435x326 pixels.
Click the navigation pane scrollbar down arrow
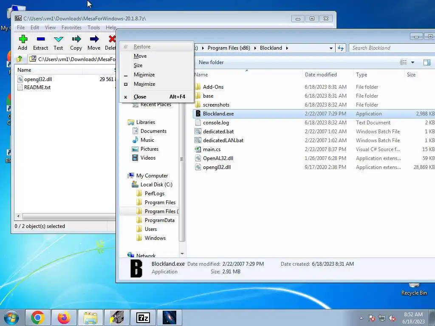tap(182, 254)
